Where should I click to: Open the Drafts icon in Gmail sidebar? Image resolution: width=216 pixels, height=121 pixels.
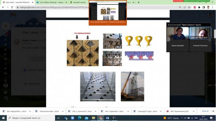pyautogui.click(x=6, y=59)
